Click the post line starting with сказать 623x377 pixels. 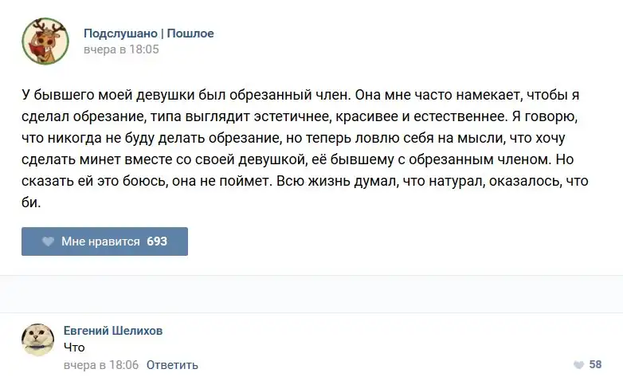(x=303, y=182)
